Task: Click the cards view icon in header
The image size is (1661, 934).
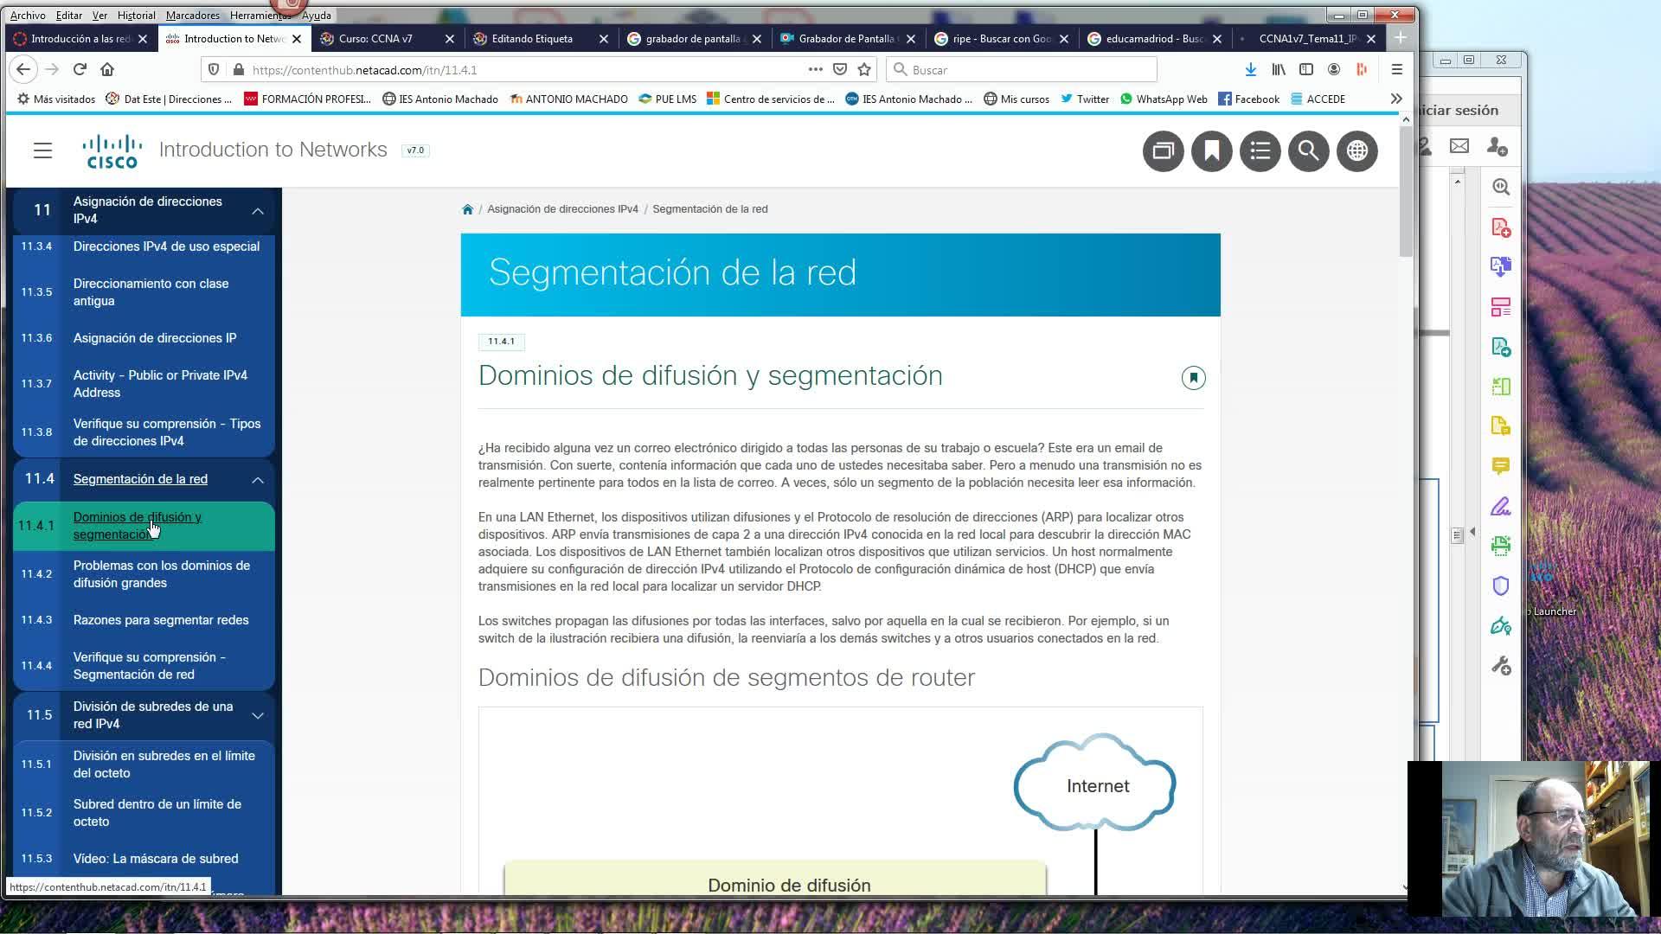Action: (x=1163, y=151)
